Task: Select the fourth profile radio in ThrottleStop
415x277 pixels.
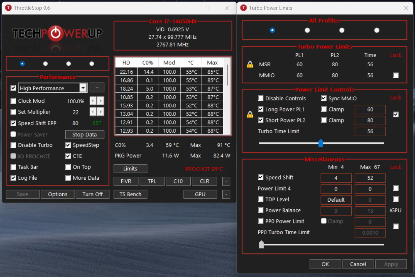Action: 92,64
